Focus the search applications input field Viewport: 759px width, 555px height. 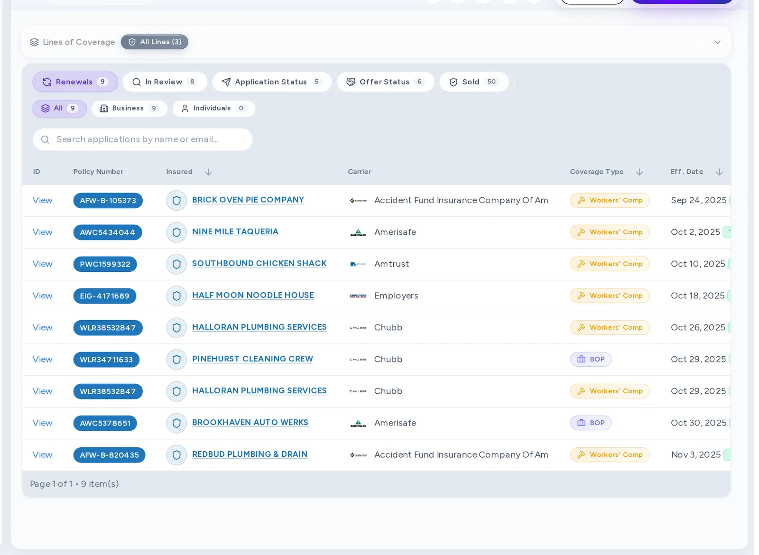tap(143, 139)
